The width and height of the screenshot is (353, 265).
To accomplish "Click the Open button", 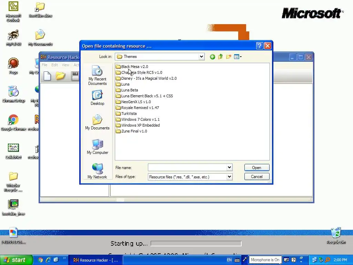I will pyautogui.click(x=256, y=168).
